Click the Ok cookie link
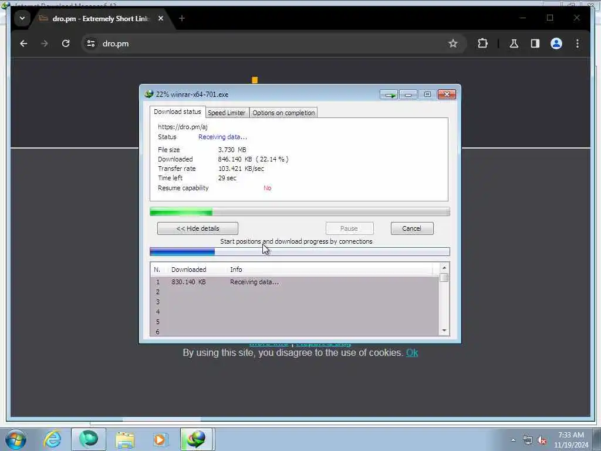601x451 pixels. click(412, 353)
